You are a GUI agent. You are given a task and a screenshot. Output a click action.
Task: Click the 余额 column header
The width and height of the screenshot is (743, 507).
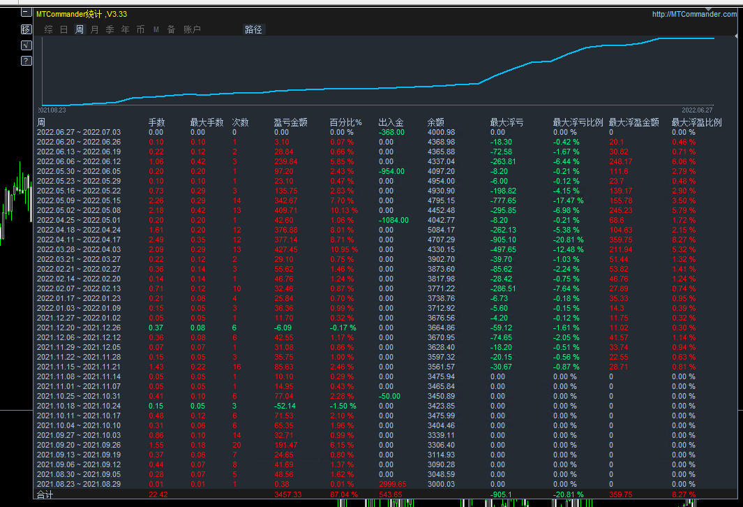(435, 122)
